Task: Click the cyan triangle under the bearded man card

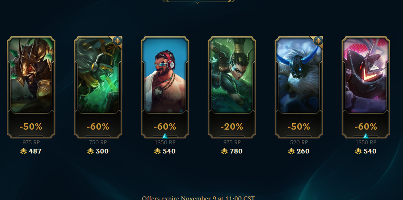Action: [x=165, y=136]
